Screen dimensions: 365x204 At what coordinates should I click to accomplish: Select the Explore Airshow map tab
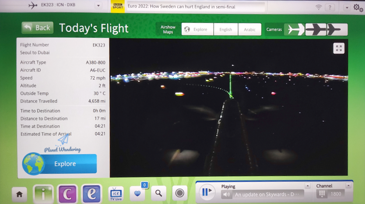197,29
